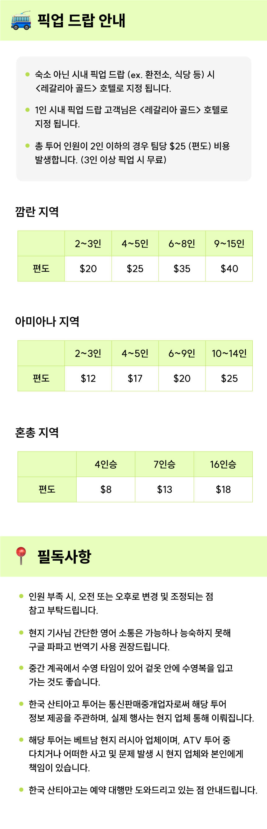Screen dimensions: 267x829
Task: Select the 아미아나 지역 section title
Action: tap(47, 321)
